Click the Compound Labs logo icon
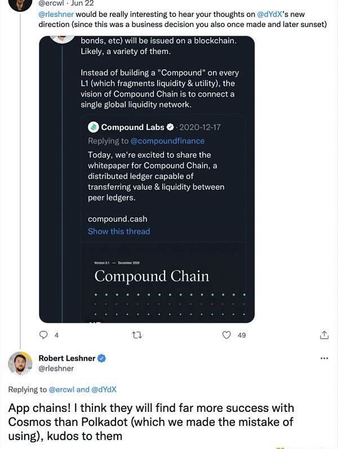 [94, 127]
